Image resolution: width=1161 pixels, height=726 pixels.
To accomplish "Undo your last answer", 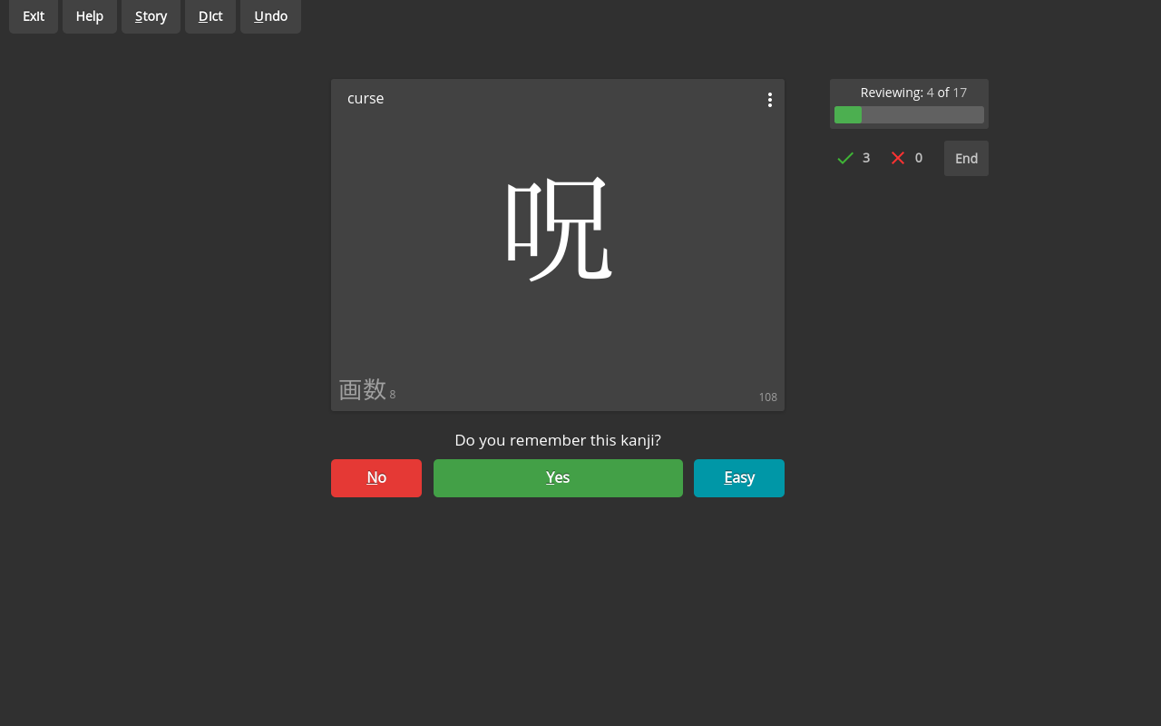I will point(269,15).
